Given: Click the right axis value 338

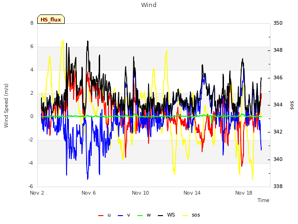Looking at the screenshot, I should click(x=278, y=186).
